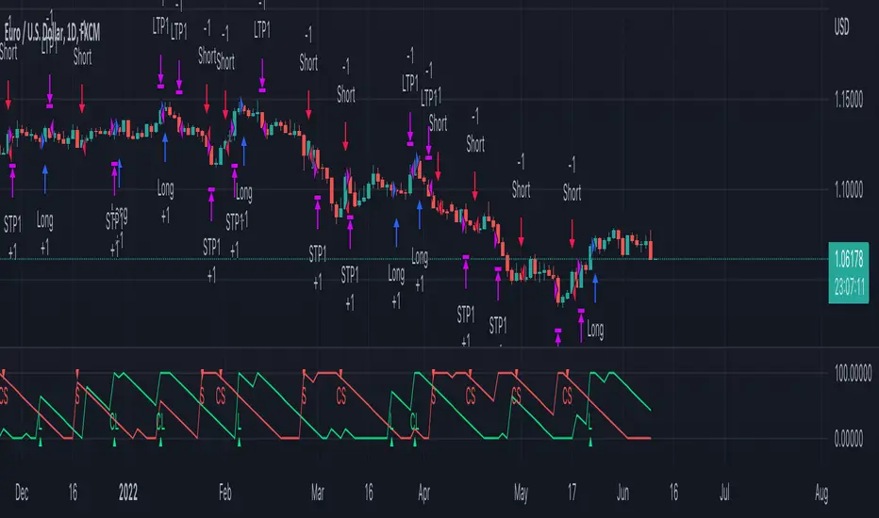Viewport: 879px width, 518px height.
Task: Click the Jun label on time axis
Action: tap(622, 493)
